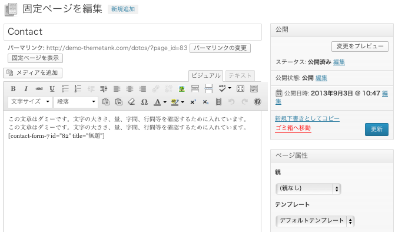Increase indent of paragraph
Screen dimensions: 395x232
tap(104, 89)
